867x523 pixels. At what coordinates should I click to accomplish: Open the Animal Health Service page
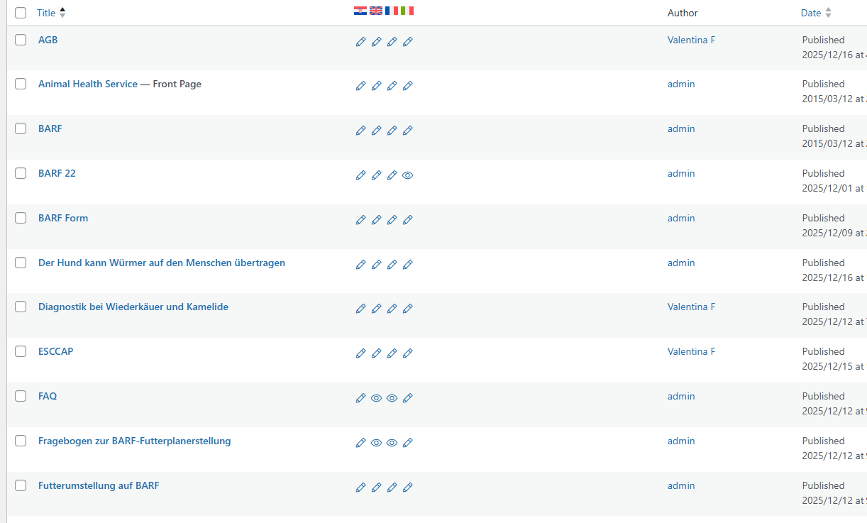[x=88, y=84]
